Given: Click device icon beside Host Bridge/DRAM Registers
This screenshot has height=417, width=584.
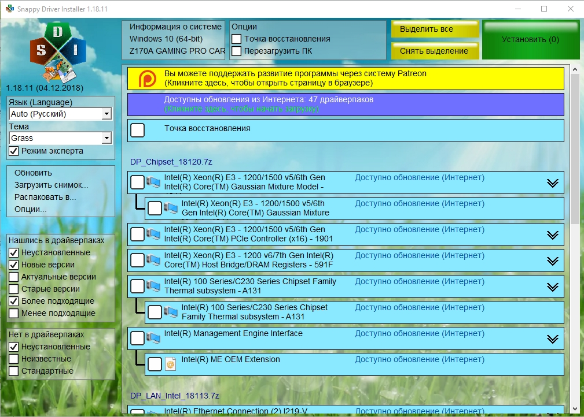Looking at the screenshot, I should (x=153, y=260).
